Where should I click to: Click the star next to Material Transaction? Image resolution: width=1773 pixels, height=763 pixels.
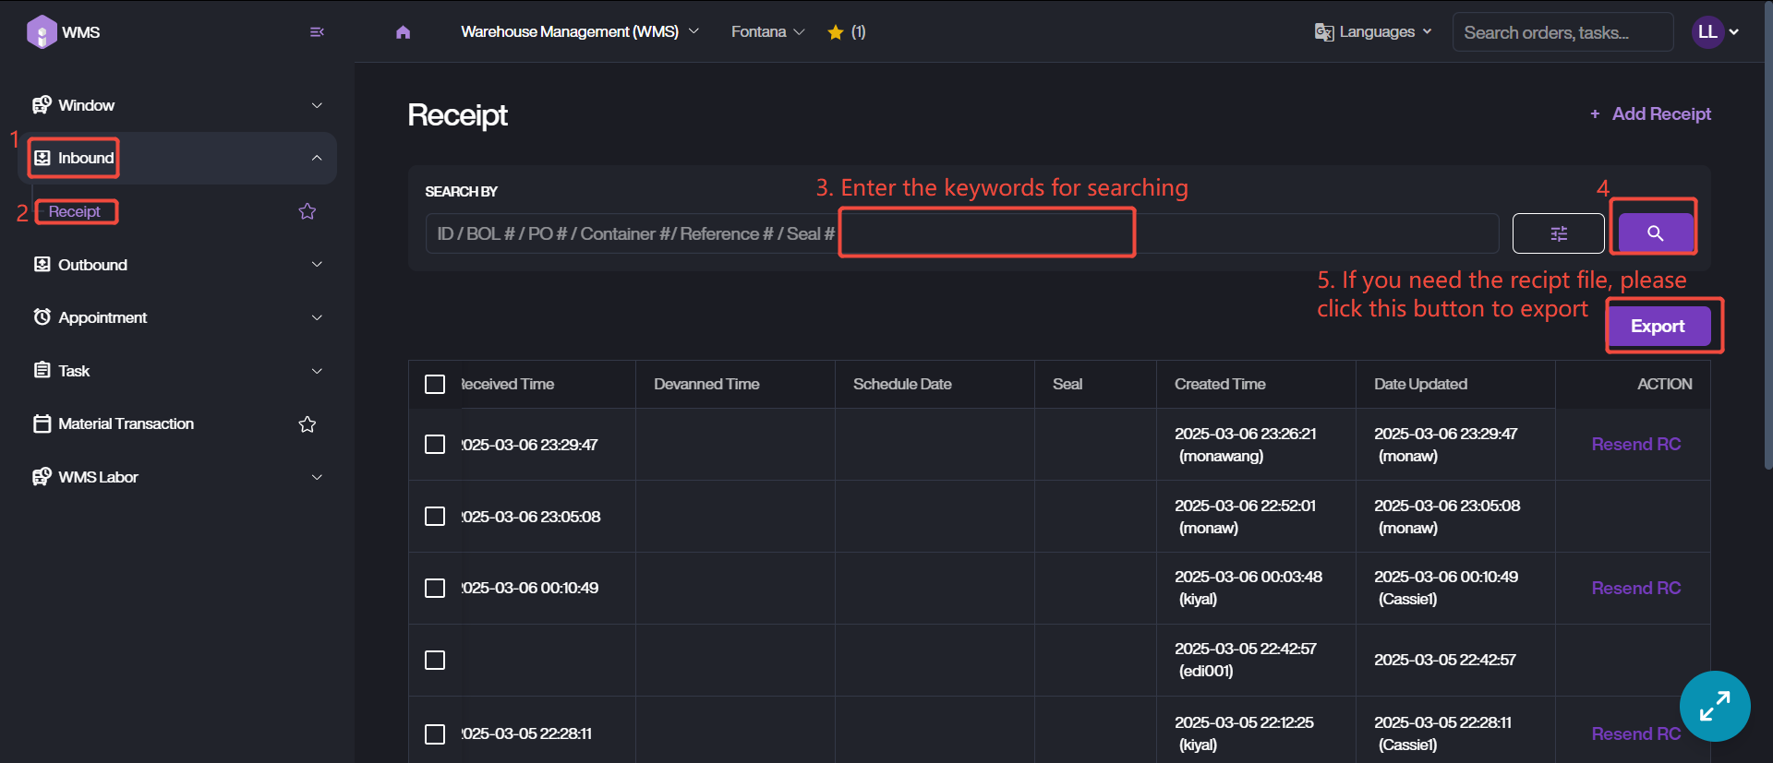308,424
